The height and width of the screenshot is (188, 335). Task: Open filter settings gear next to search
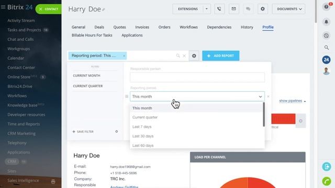(194, 56)
